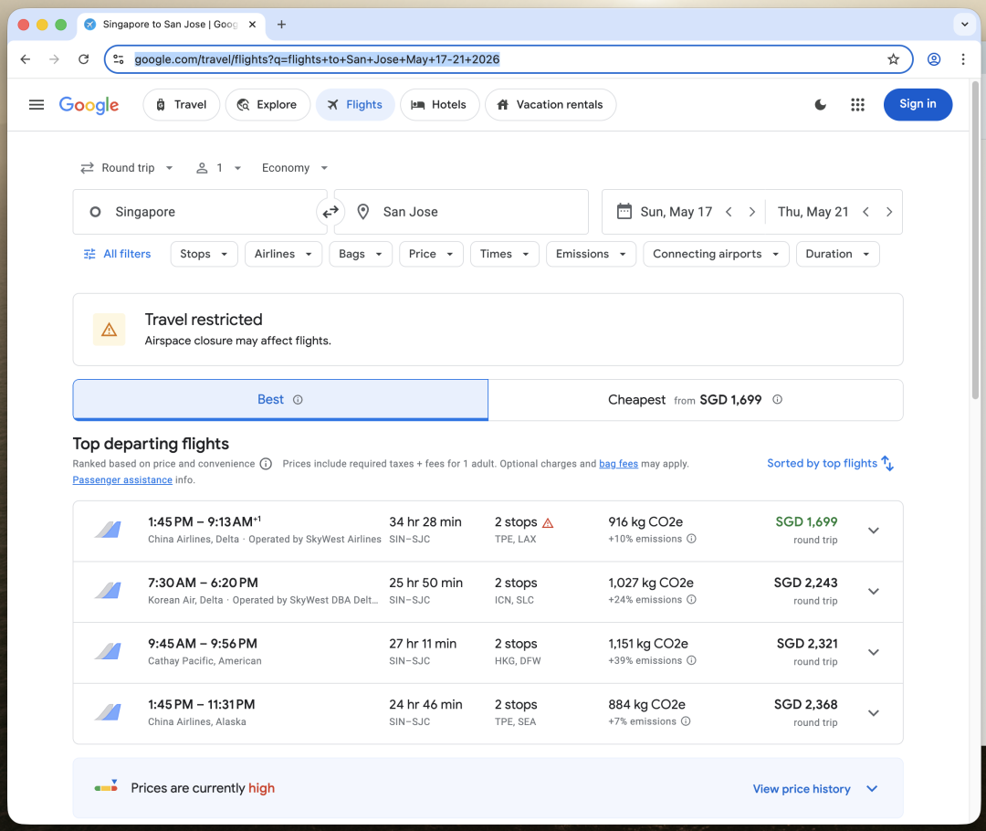The width and height of the screenshot is (986, 831).
Task: Move return date one day later
Action: coord(888,212)
